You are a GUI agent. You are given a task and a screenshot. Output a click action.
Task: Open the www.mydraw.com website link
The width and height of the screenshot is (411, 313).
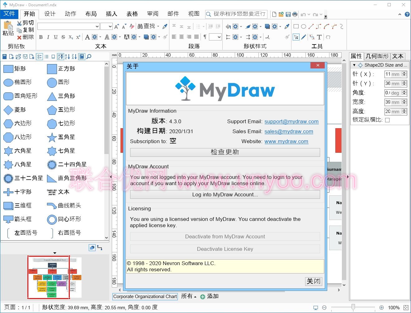point(286,141)
